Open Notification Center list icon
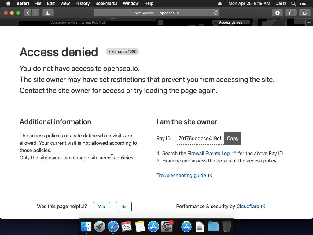Screen dimensions: 313x235 pyautogui.click(x=303, y=3)
